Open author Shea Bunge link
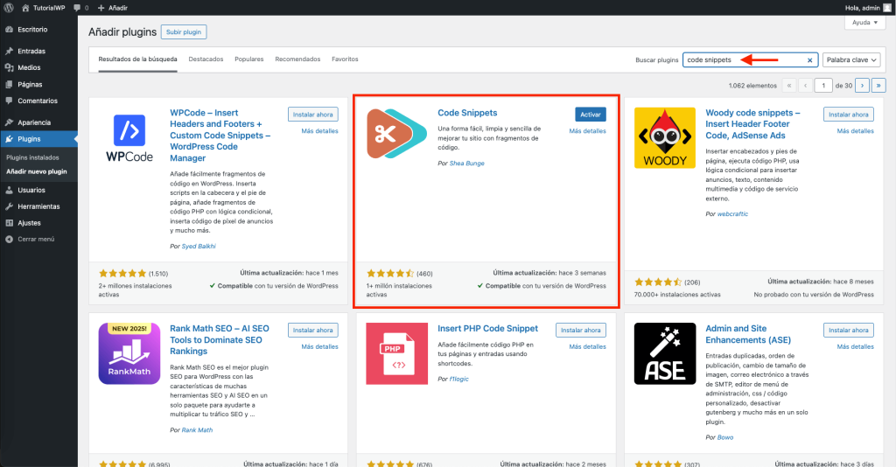 click(x=467, y=164)
